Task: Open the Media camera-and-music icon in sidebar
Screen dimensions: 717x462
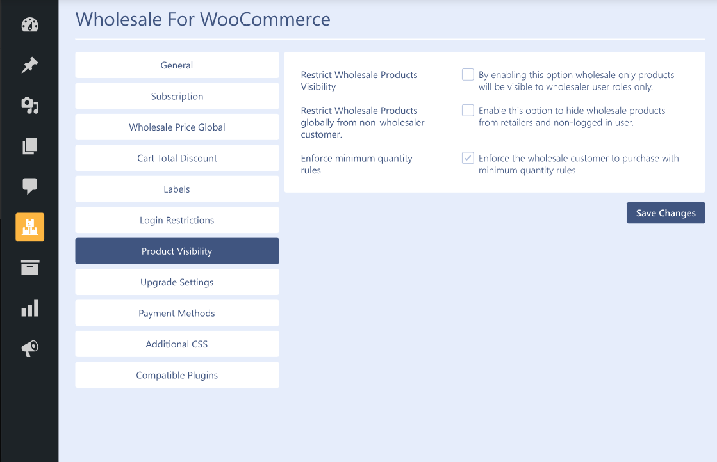Action: (x=29, y=106)
